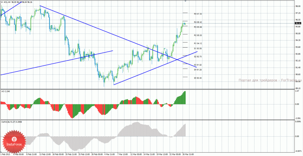Viewport: 303px width, 156px height.
Task: Click the current price tag 96.16
Action: coord(298,23)
